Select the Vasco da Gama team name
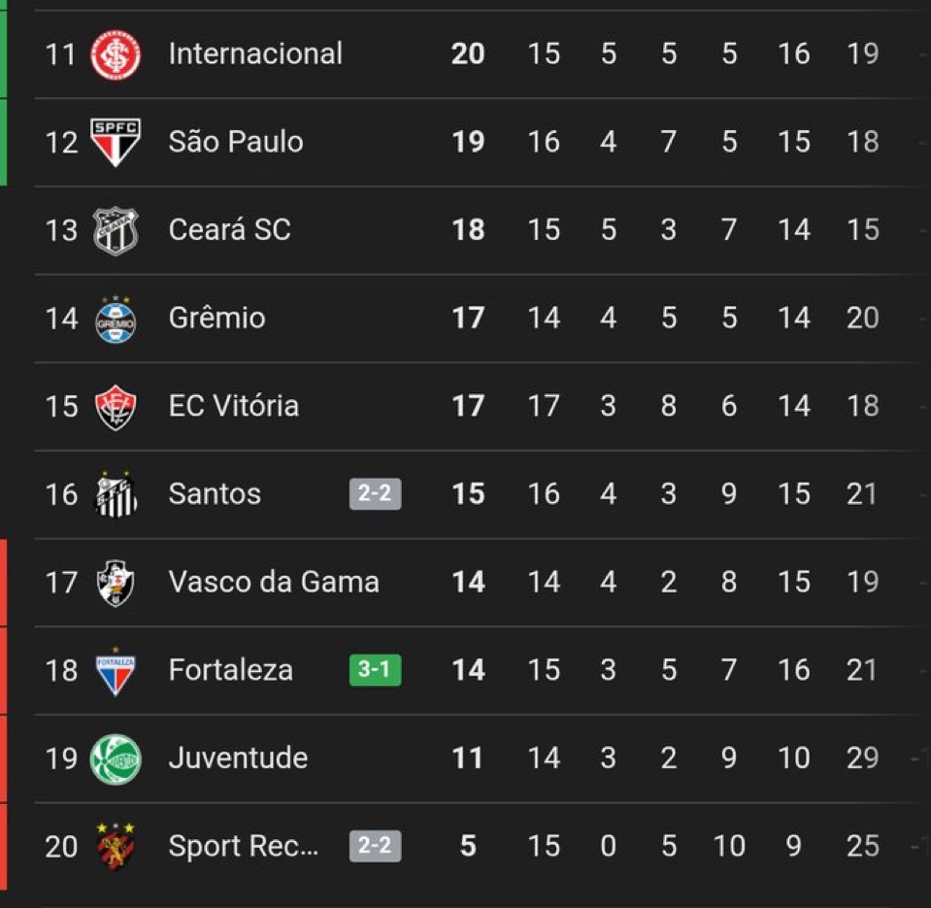This screenshot has height=908, width=931. pos(274,582)
